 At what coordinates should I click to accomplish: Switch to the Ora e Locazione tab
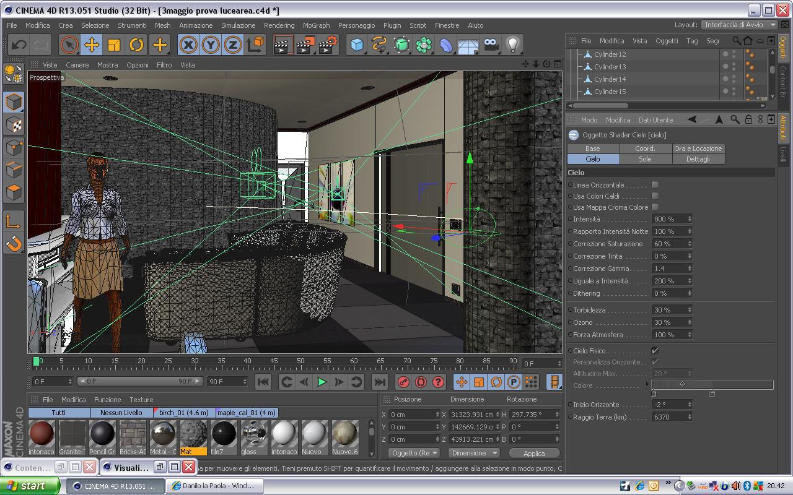point(698,148)
